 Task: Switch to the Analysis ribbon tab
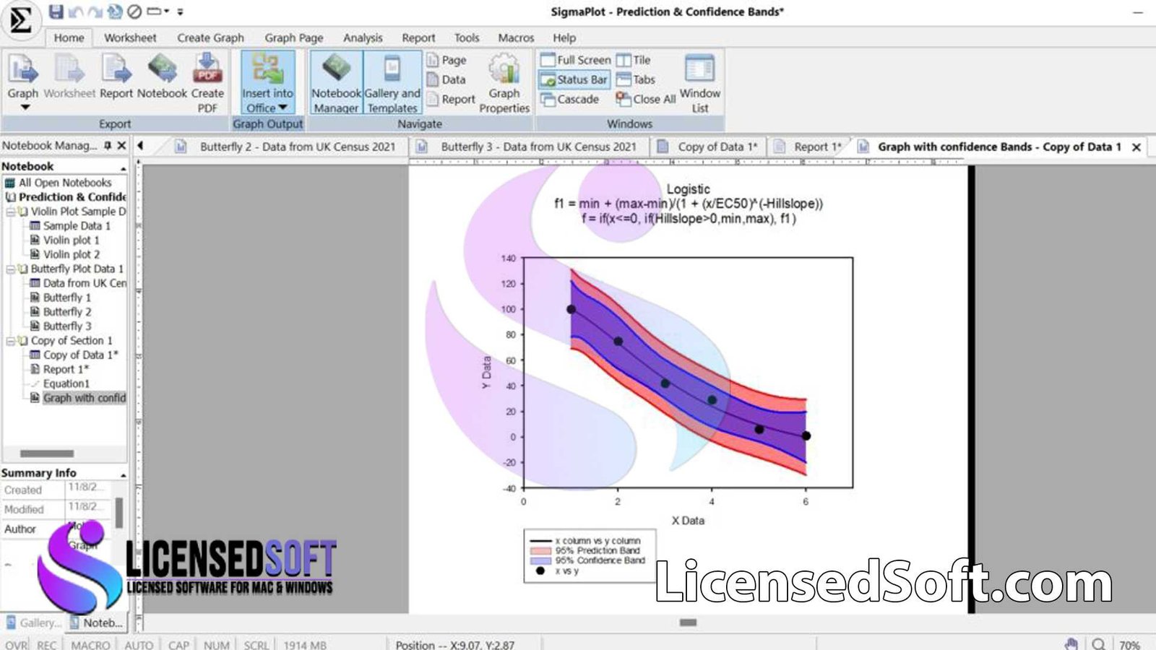click(363, 38)
